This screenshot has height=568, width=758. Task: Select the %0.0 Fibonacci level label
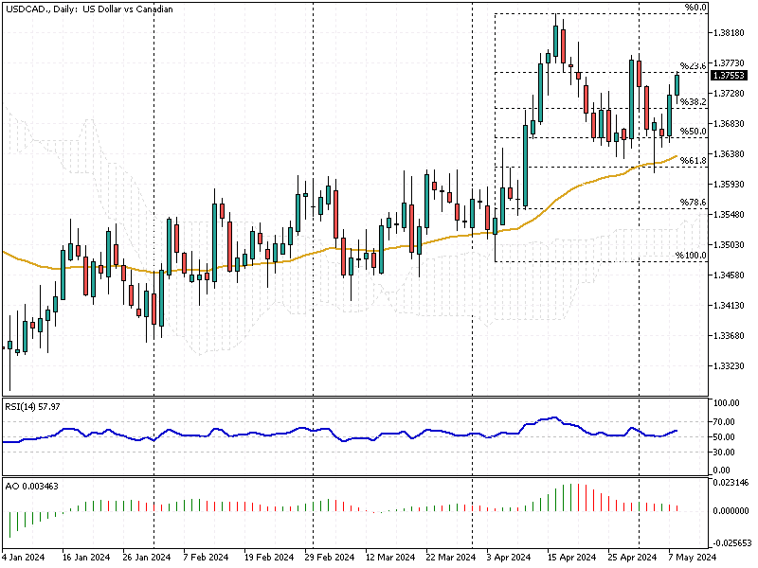(x=695, y=8)
